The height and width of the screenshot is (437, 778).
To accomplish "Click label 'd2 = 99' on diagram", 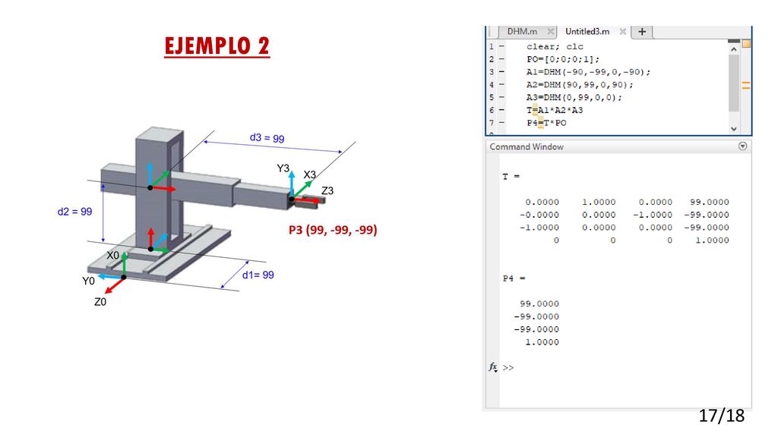I will 74,212.
